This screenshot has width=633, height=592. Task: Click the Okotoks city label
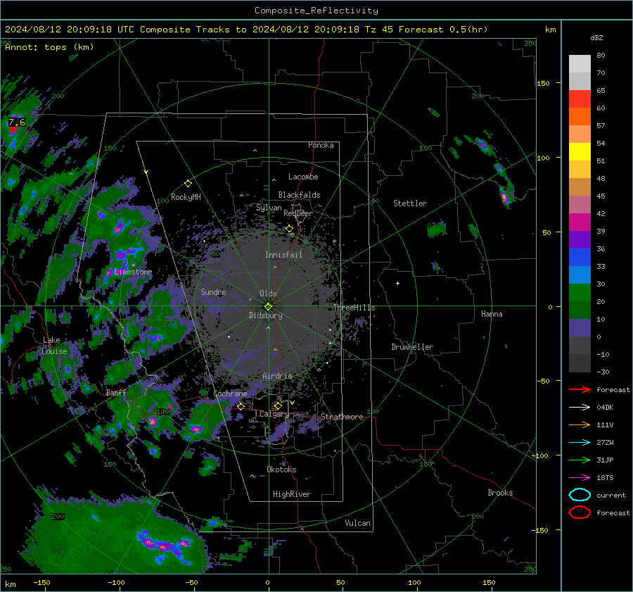pos(281,469)
